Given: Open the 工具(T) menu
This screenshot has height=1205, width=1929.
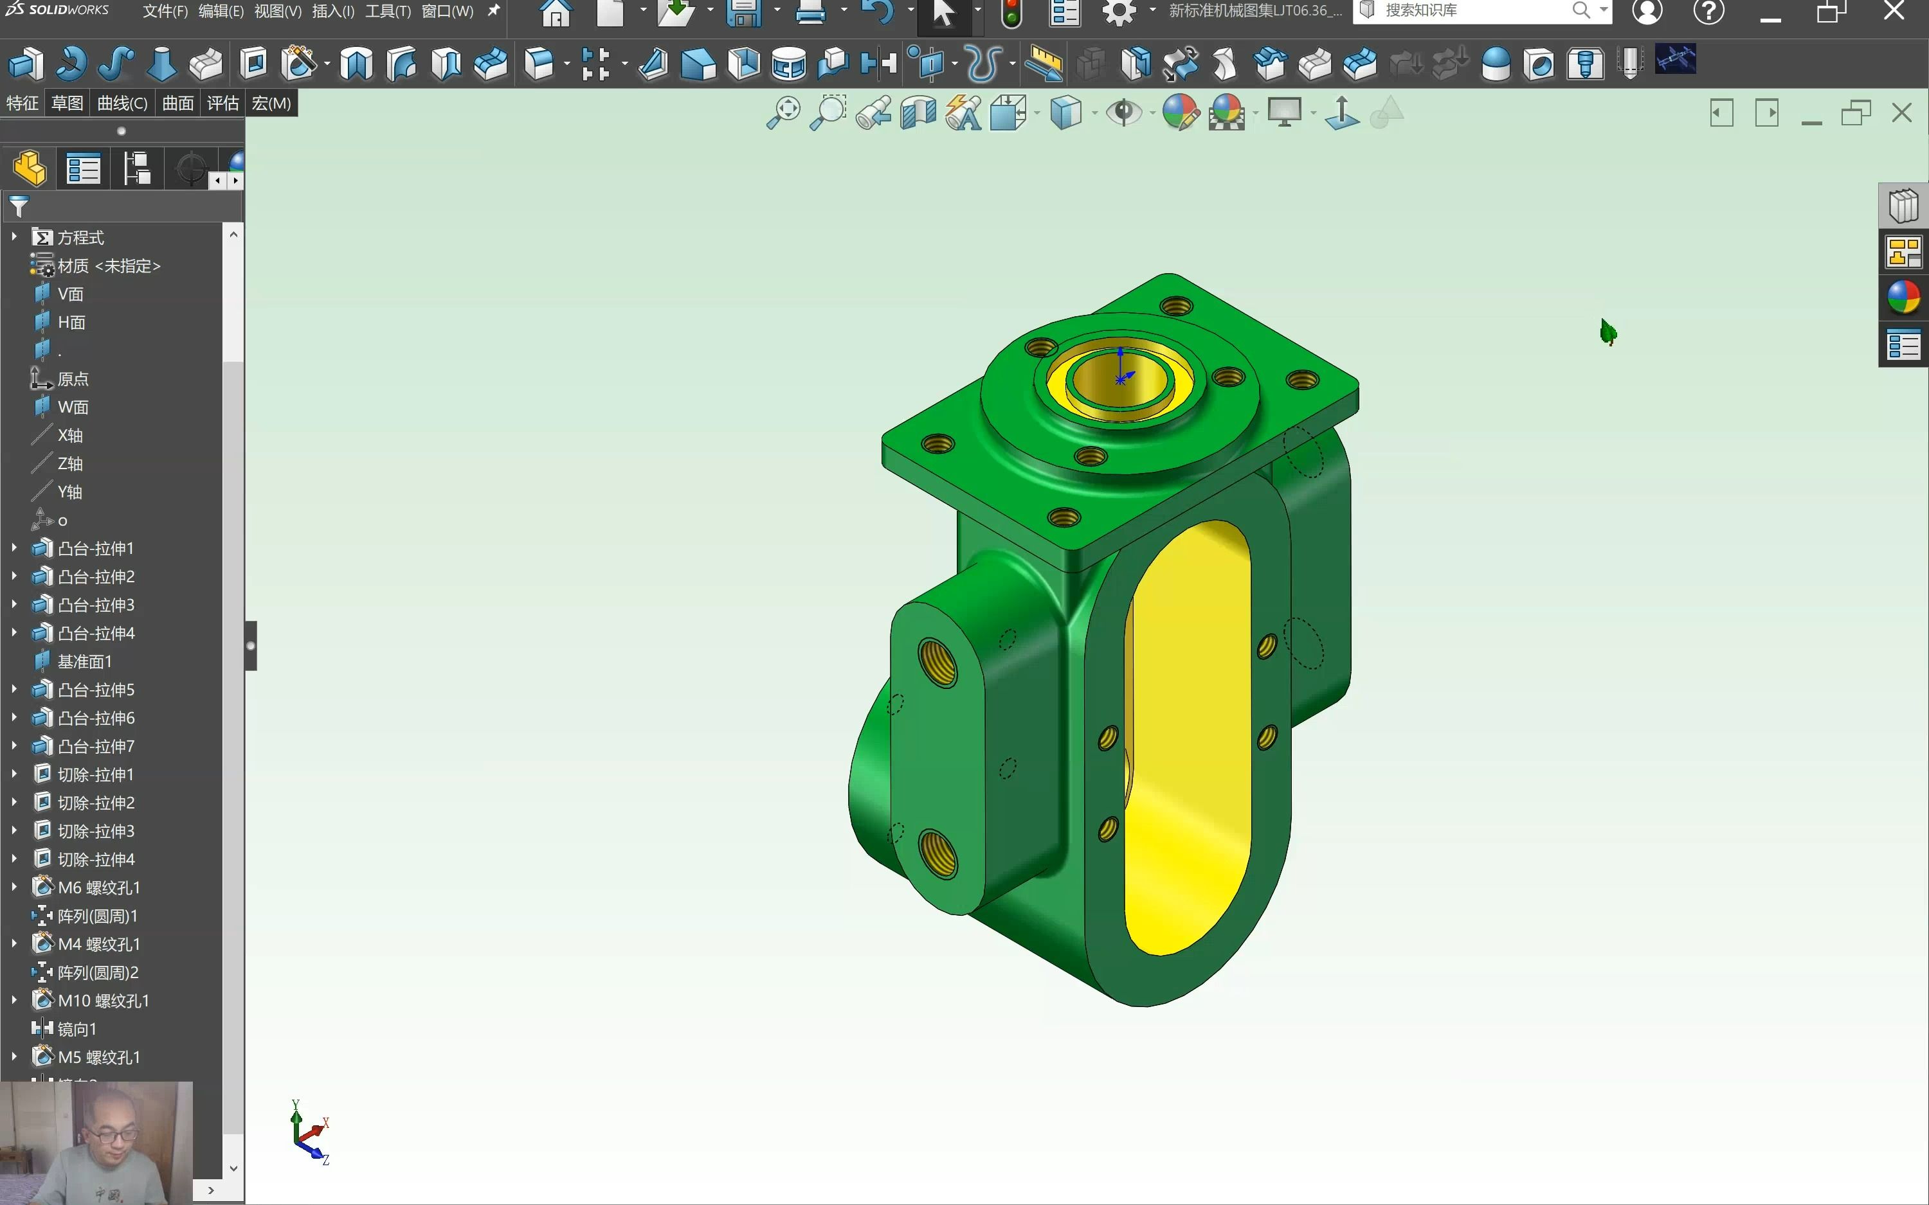Looking at the screenshot, I should 387,11.
